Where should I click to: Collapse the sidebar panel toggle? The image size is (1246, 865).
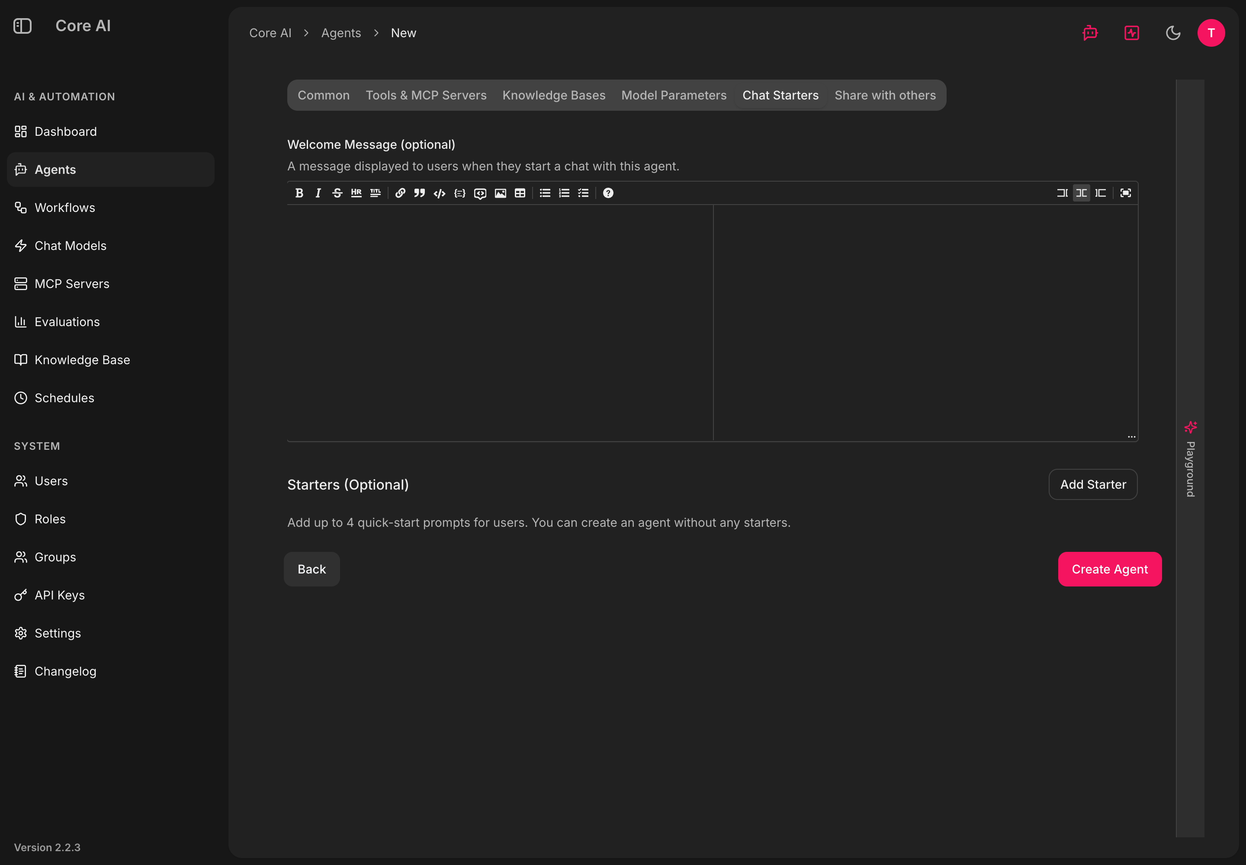(x=22, y=26)
